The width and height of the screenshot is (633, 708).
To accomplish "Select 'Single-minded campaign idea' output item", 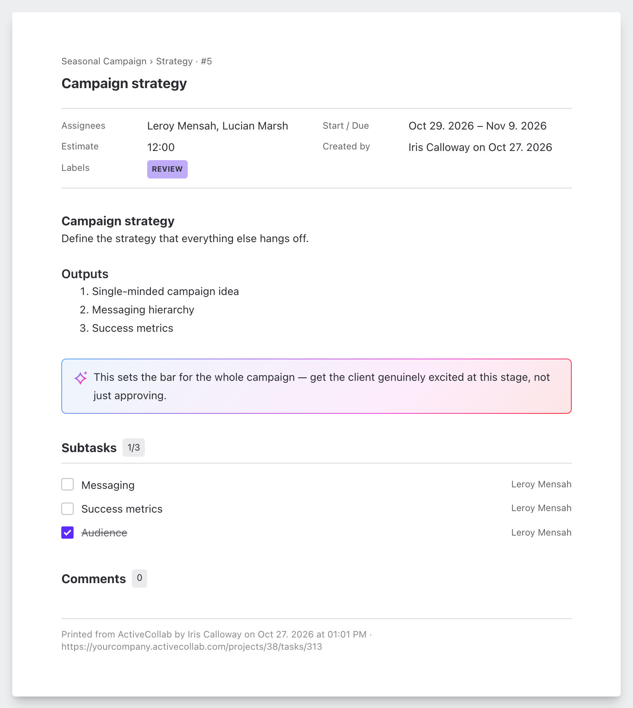I will tap(166, 292).
